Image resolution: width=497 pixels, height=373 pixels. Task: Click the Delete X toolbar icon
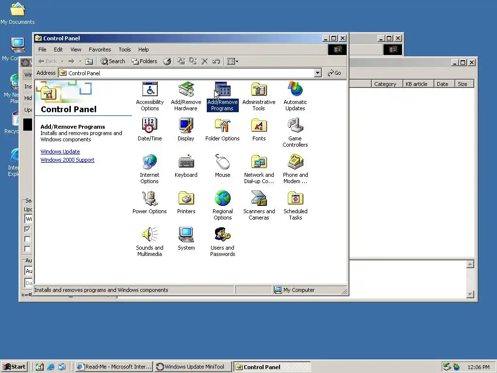pyautogui.click(x=205, y=61)
